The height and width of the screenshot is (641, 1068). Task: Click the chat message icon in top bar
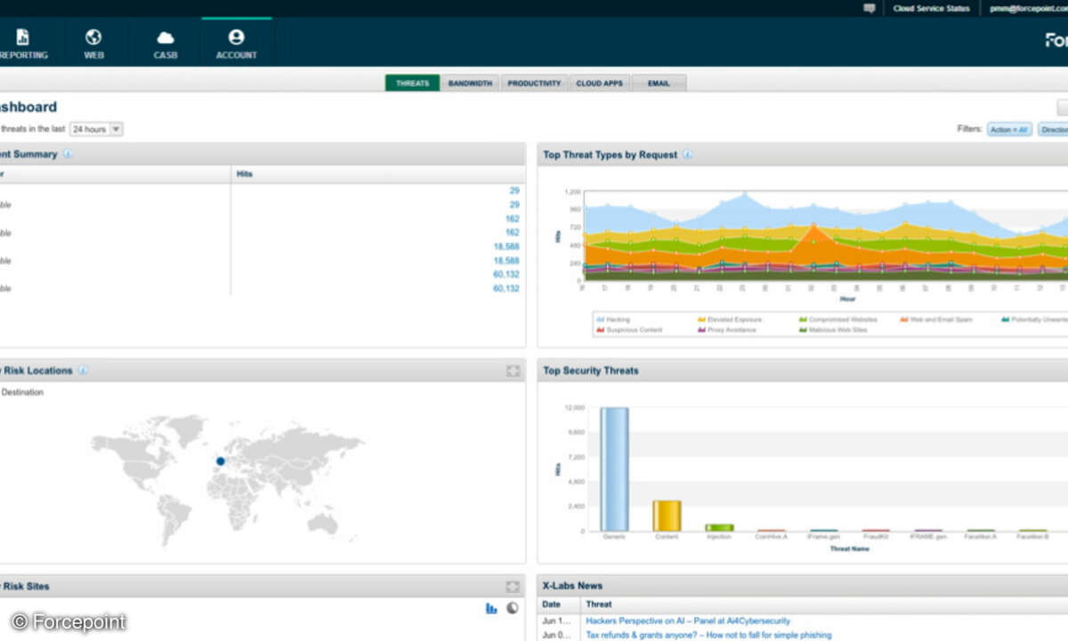(870, 8)
